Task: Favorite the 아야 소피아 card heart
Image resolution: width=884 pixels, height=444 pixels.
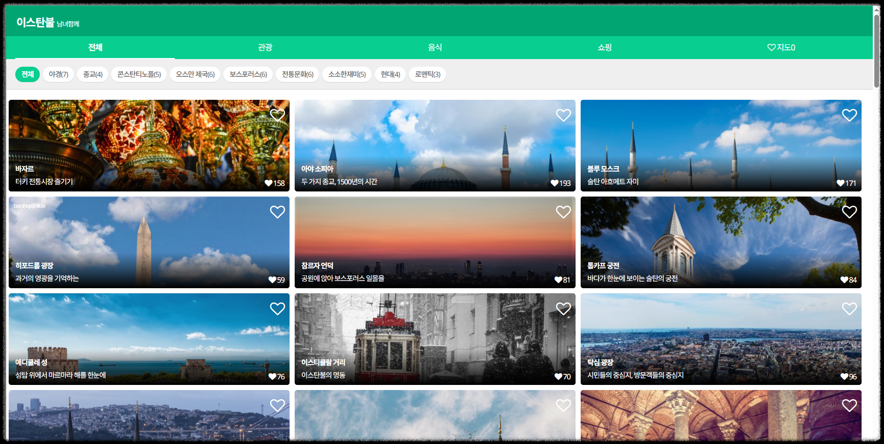Action: click(x=563, y=115)
